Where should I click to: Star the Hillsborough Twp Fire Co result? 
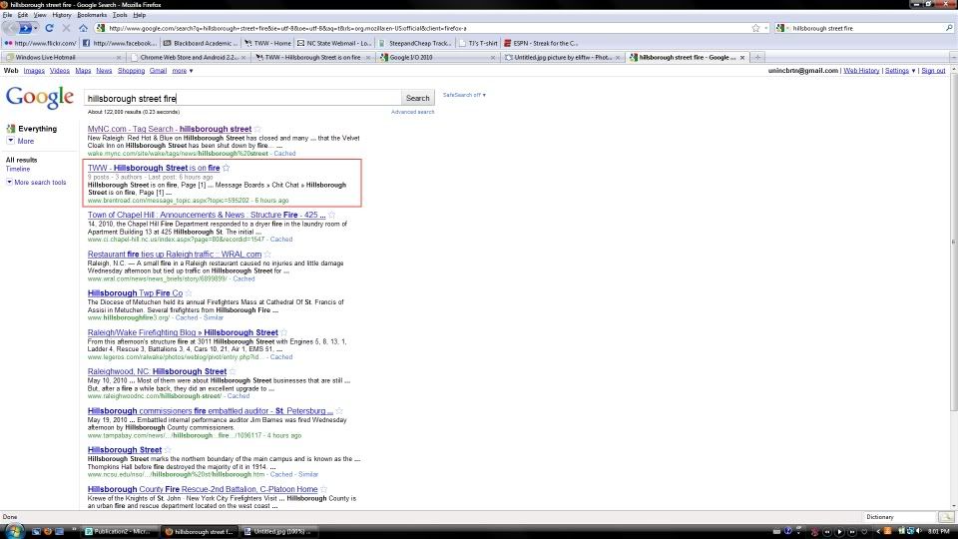click(x=189, y=292)
